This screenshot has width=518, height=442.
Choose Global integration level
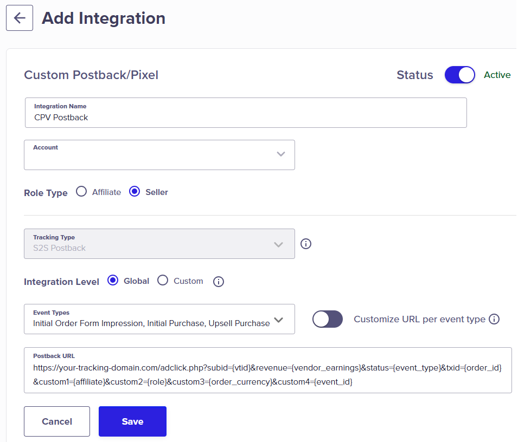pyautogui.click(x=113, y=281)
